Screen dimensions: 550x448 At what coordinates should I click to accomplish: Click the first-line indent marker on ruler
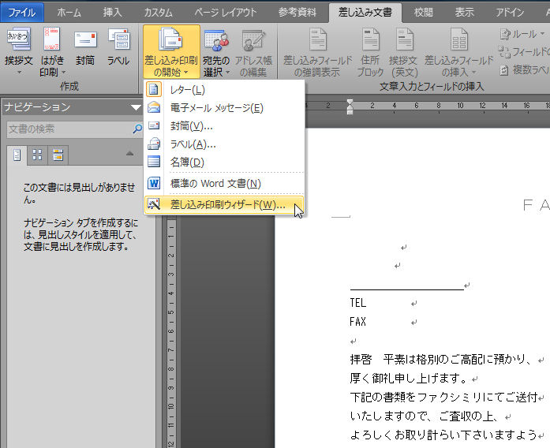(350, 103)
